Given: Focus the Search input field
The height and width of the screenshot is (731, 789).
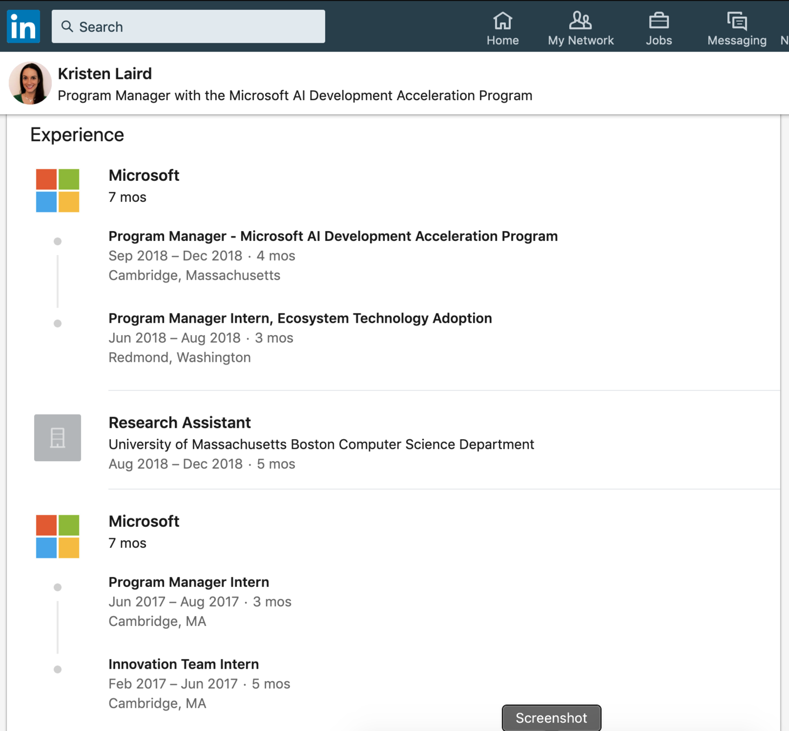Looking at the screenshot, I should (188, 27).
